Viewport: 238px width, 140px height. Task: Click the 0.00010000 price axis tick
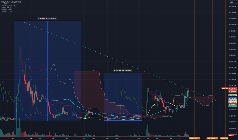[233, 7]
